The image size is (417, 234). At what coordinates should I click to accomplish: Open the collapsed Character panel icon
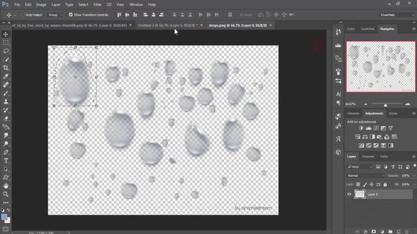(338, 94)
